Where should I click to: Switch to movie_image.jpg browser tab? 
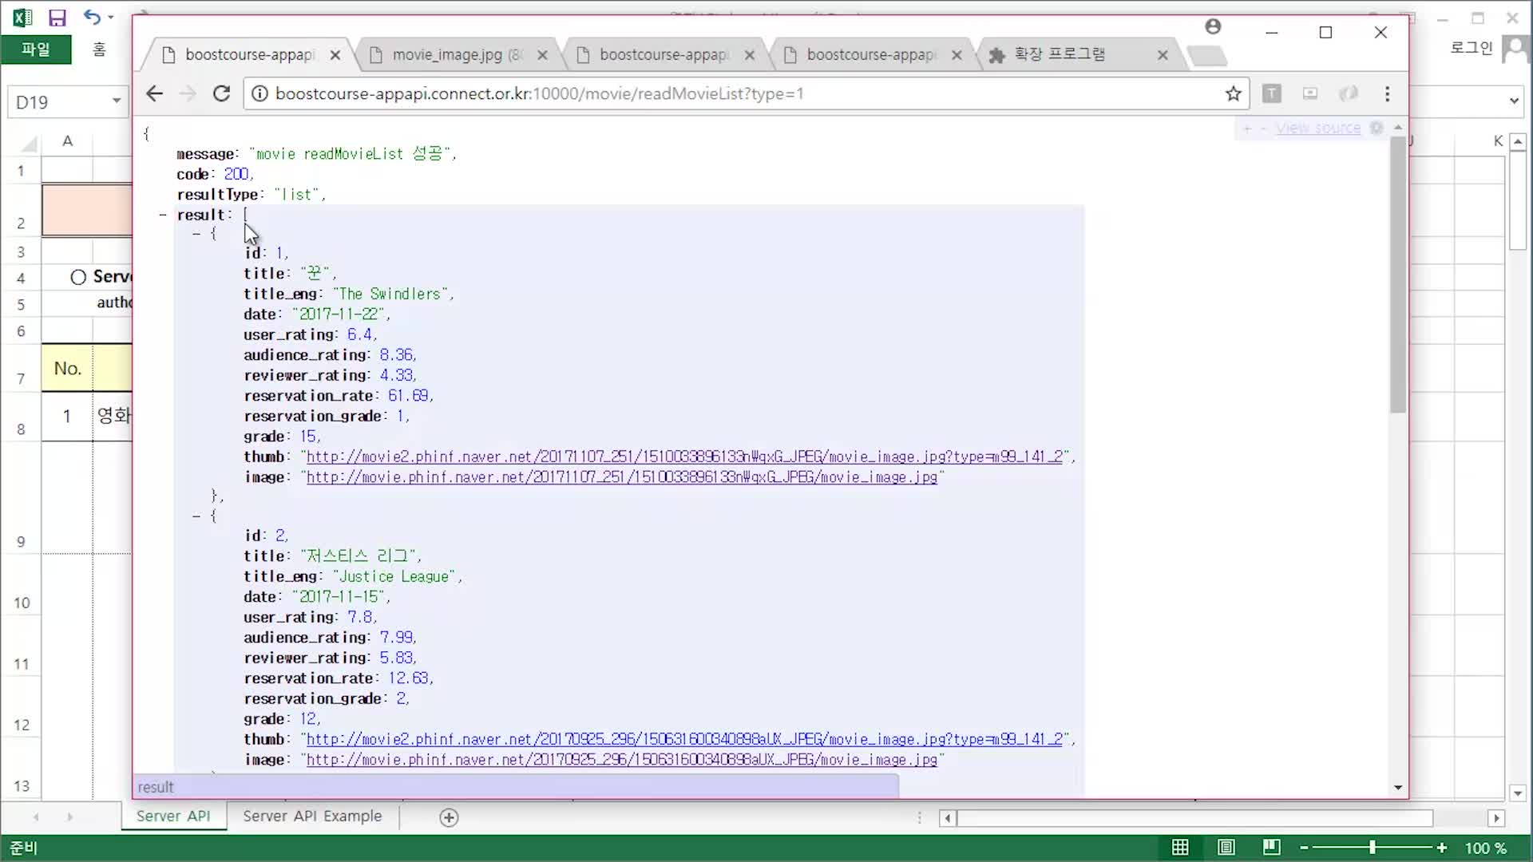point(447,54)
